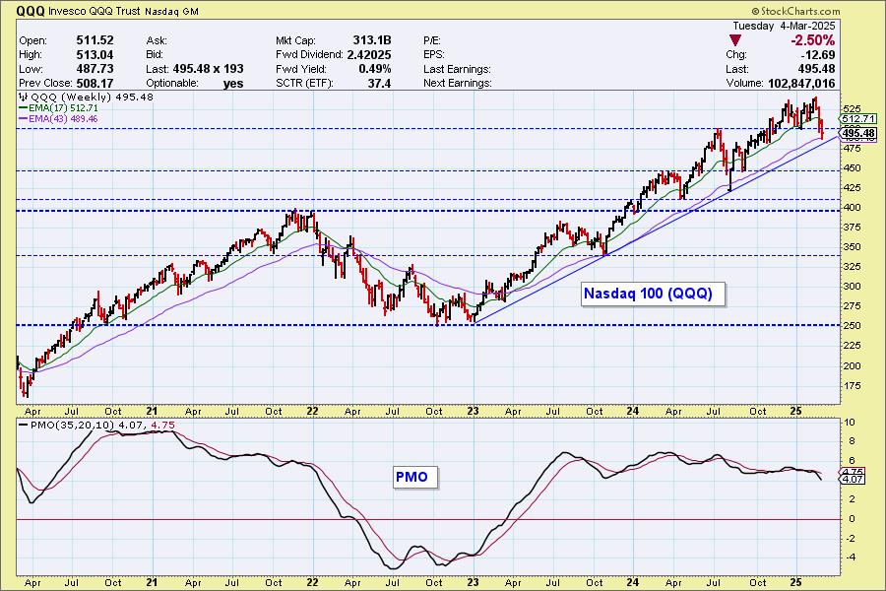Click the Last Earnings label
886x591 pixels.
click(x=457, y=69)
